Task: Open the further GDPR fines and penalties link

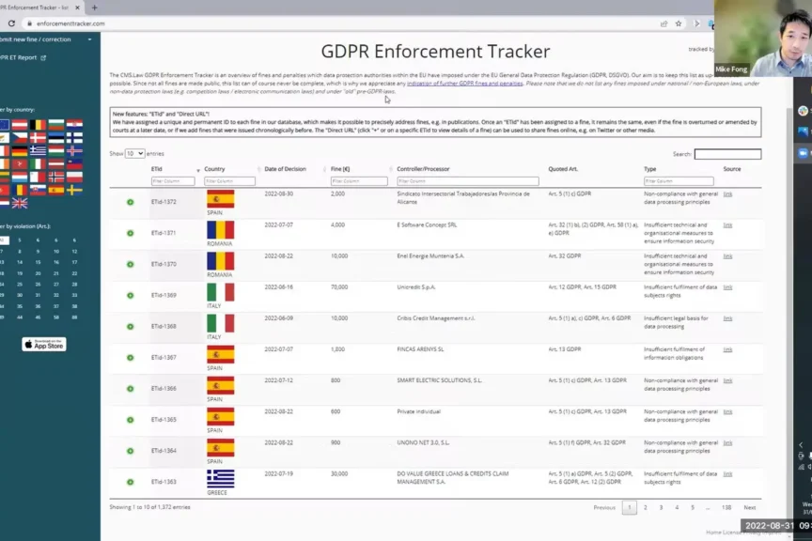Action: (464, 84)
